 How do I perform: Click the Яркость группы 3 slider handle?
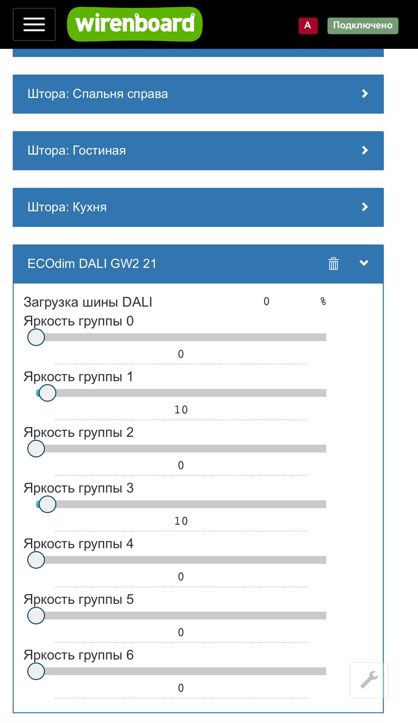tap(48, 504)
